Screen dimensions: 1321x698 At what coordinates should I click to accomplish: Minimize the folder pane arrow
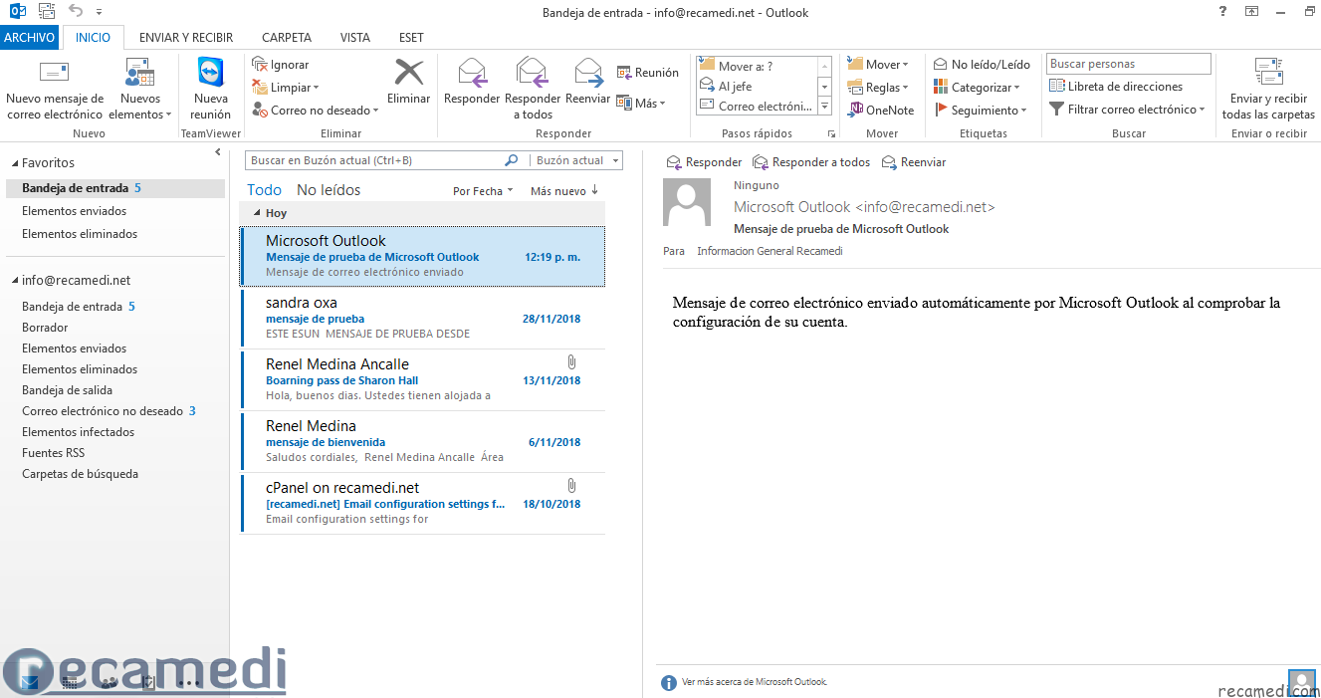click(218, 152)
